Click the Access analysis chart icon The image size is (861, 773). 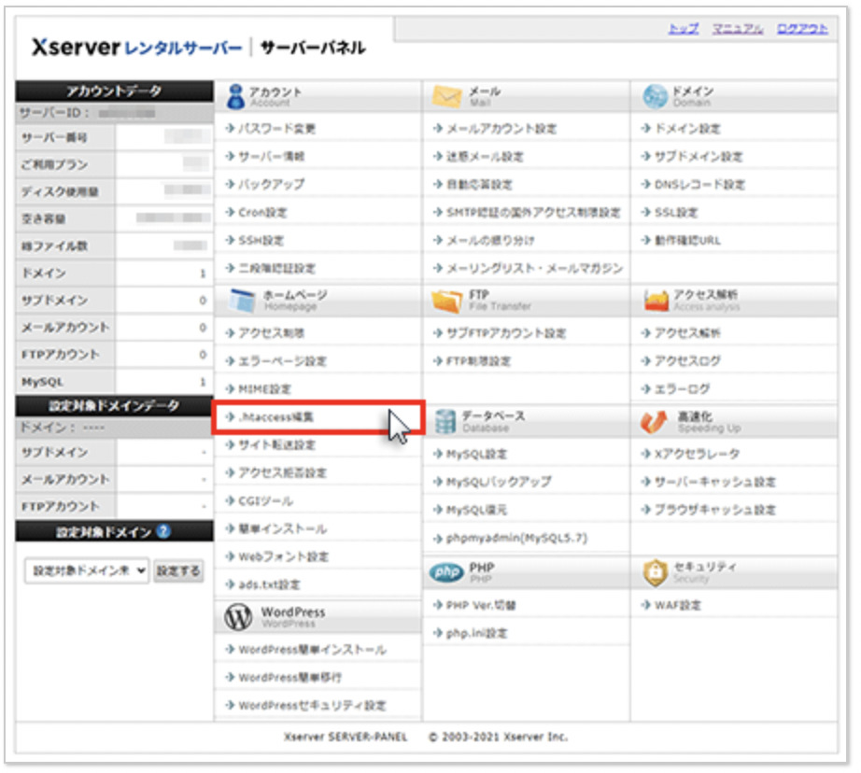click(x=656, y=301)
